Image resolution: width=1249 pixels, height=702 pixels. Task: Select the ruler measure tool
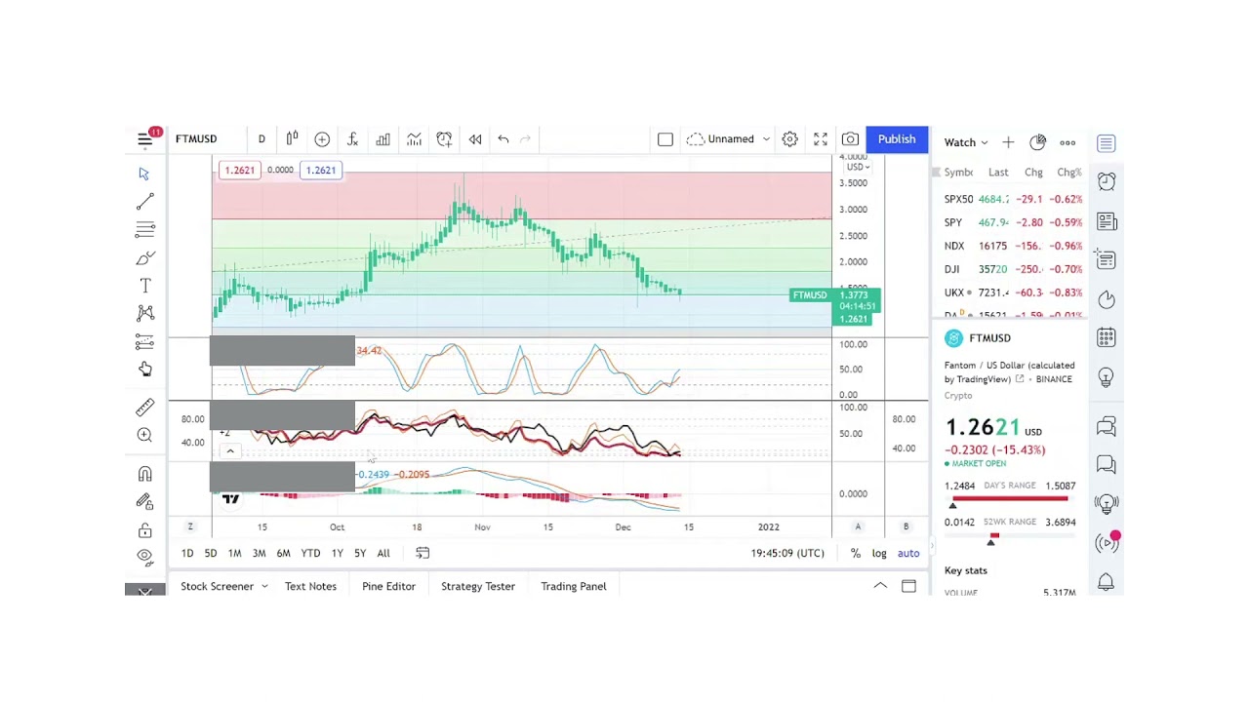(x=144, y=408)
